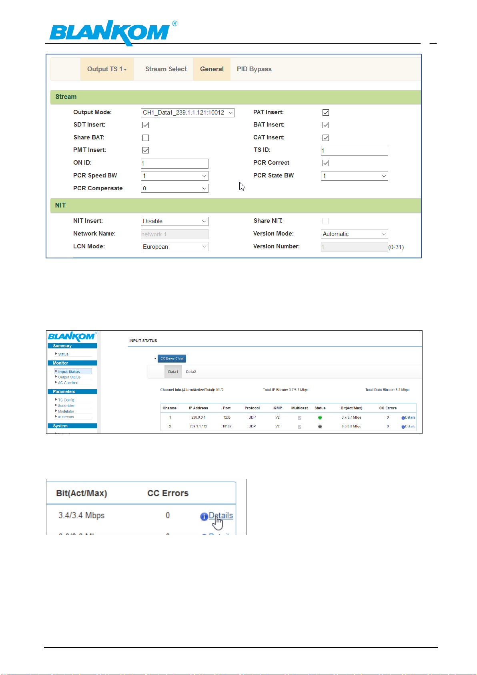
Task: Click the info icon beside channel 2 Details
Action: (403, 427)
